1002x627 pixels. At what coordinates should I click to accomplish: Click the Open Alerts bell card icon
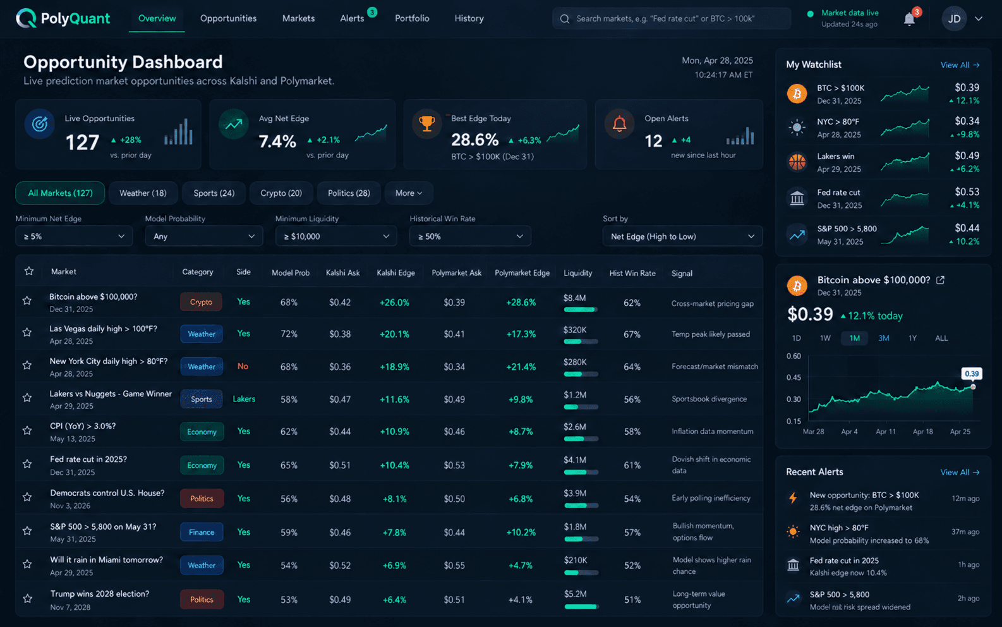point(620,123)
